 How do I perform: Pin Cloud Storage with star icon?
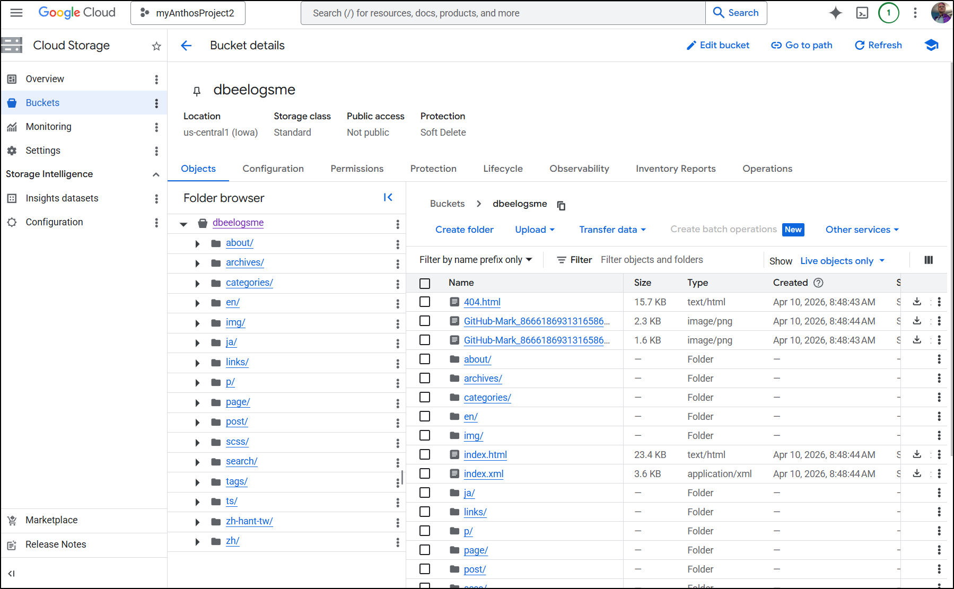pyautogui.click(x=156, y=46)
